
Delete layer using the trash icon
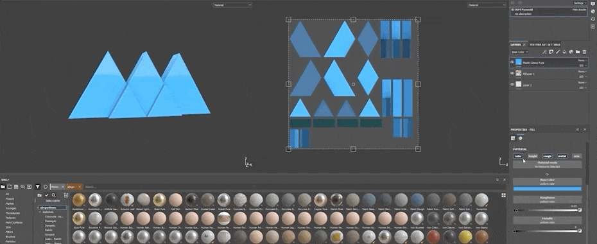click(x=584, y=52)
